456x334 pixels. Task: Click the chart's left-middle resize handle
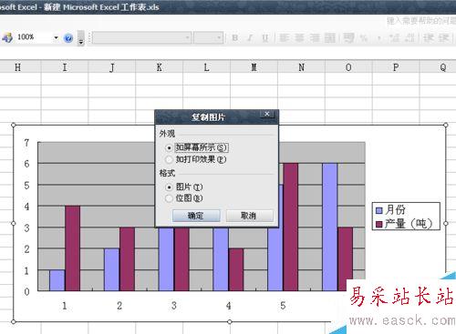14,223
